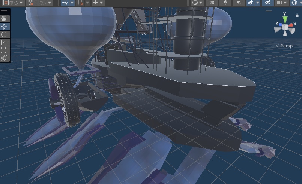Screen dimensions: 302x184
Task: Toggle scene lighting bulb icon
Action: (x=225, y=3)
